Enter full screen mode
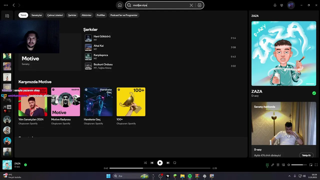 [x=316, y=165]
